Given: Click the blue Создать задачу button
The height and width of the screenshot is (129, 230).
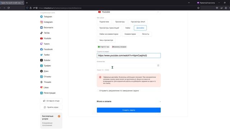Looking at the screenshot, I should (129, 110).
